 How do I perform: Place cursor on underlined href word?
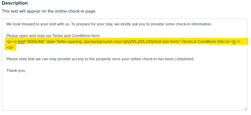(x=21, y=42)
